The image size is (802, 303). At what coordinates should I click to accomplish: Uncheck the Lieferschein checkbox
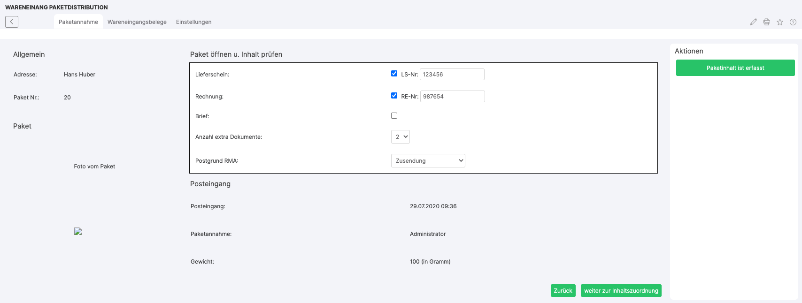394,74
